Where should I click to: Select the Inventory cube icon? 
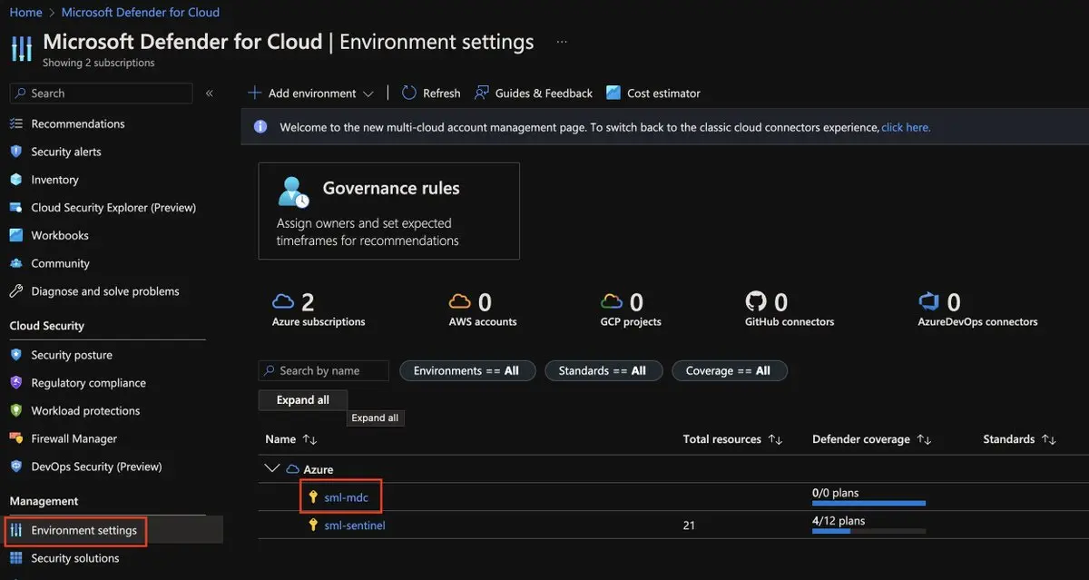coord(15,180)
